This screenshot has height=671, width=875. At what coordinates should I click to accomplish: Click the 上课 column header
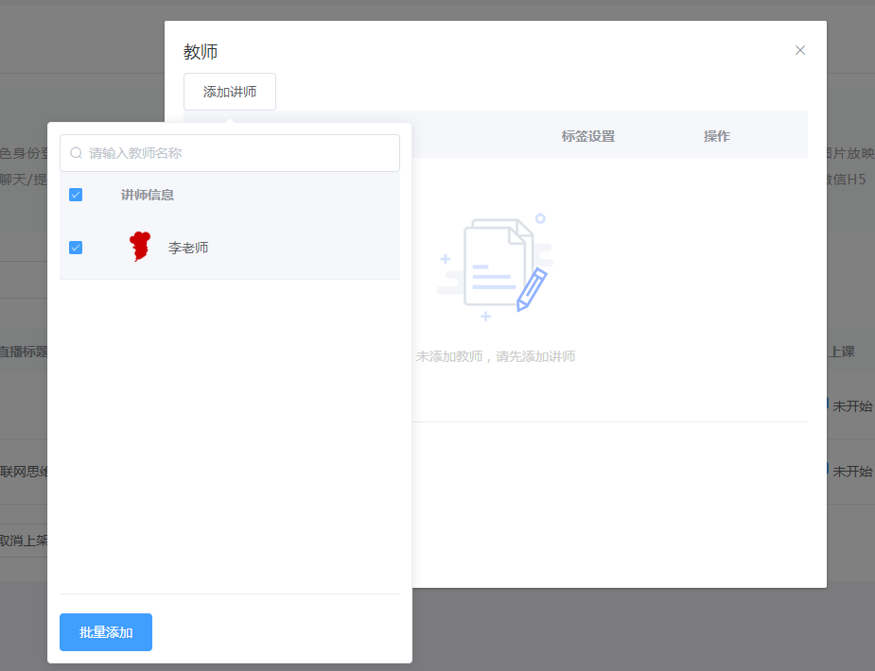842,351
